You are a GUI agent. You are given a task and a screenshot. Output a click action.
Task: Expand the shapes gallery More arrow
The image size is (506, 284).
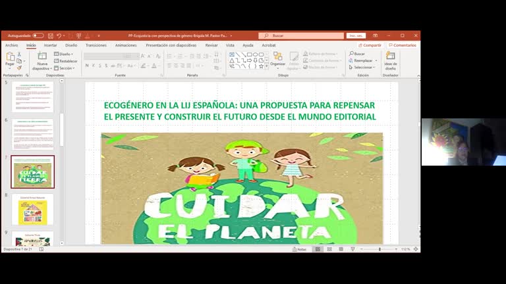[267, 66]
